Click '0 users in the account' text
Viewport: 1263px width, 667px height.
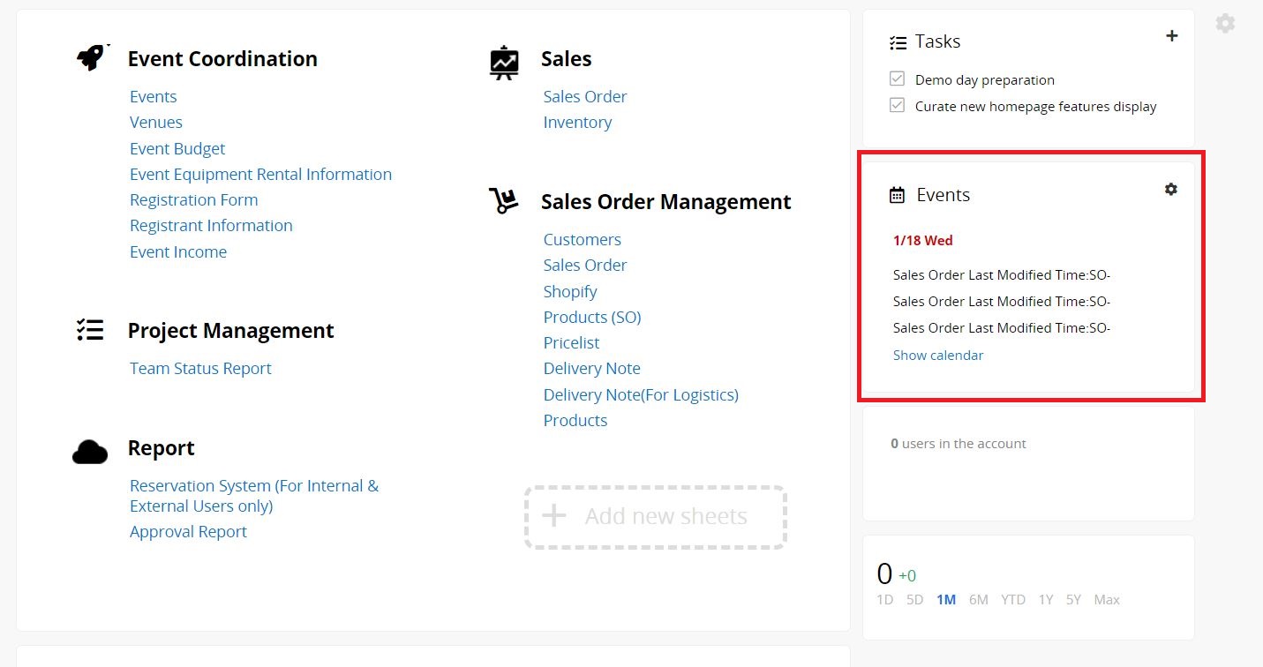(x=959, y=444)
